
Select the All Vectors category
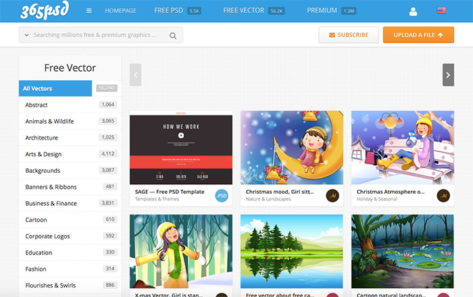point(55,88)
